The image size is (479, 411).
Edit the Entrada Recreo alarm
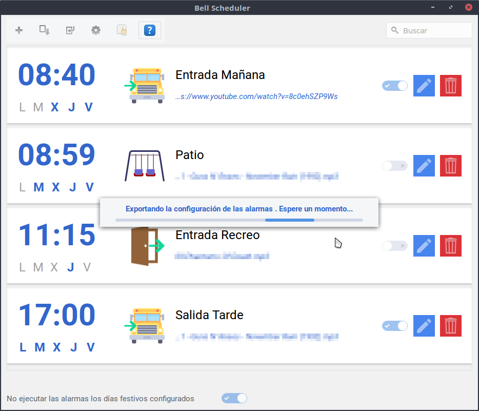coord(424,246)
